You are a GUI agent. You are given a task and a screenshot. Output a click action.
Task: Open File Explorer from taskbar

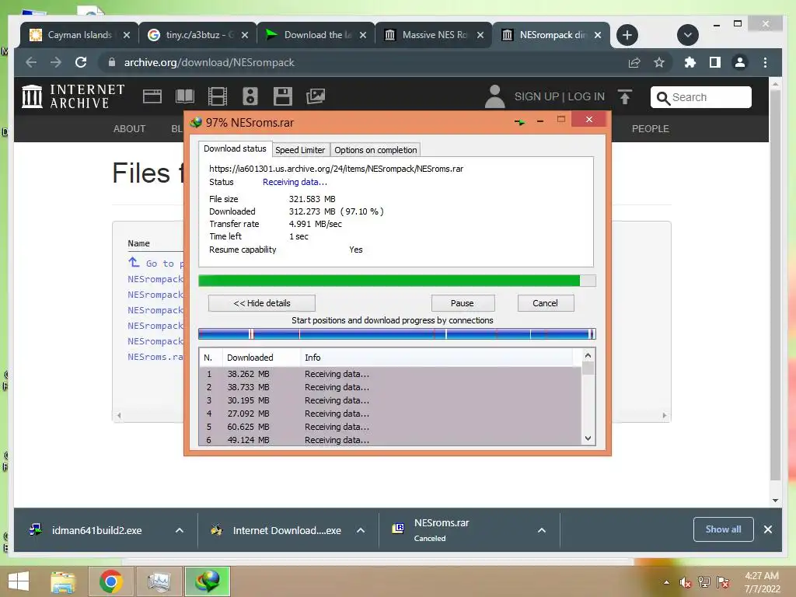(63, 581)
